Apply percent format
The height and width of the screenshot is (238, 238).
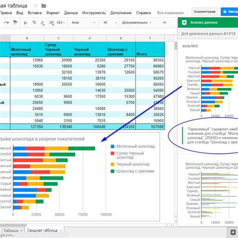pyautogui.click(x=34, y=23)
